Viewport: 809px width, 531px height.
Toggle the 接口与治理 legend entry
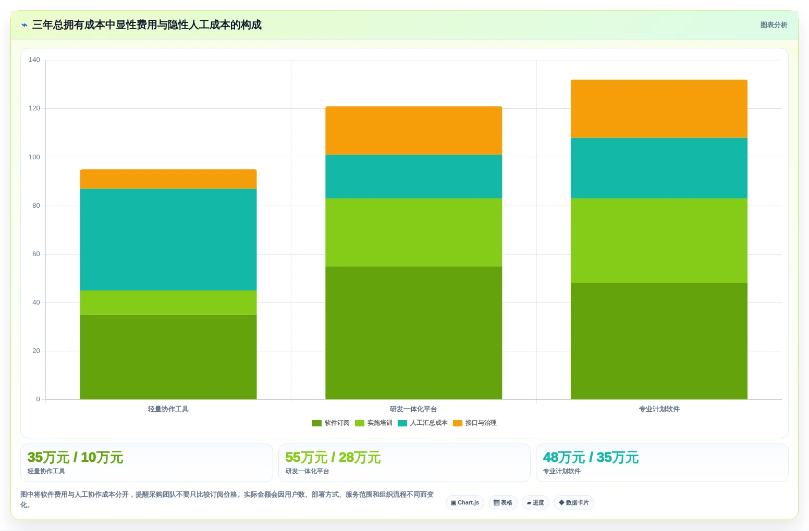coord(475,423)
